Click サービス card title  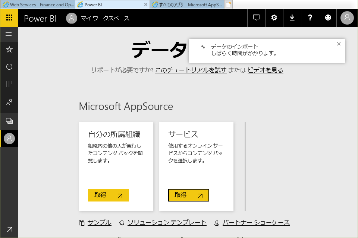pyautogui.click(x=183, y=134)
